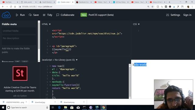The image size is (195, 110).
Task: Reload the current page
Action: tap(11, 7)
